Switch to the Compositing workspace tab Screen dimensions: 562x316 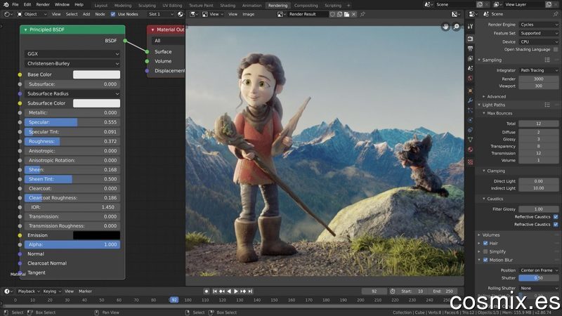(x=306, y=6)
